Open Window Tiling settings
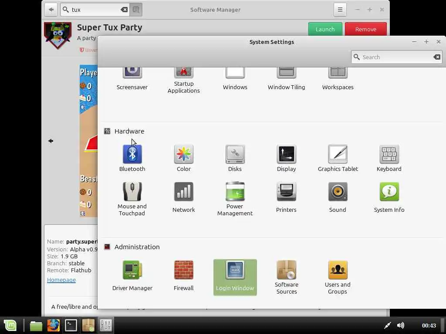The width and height of the screenshot is (446, 334). (x=287, y=79)
